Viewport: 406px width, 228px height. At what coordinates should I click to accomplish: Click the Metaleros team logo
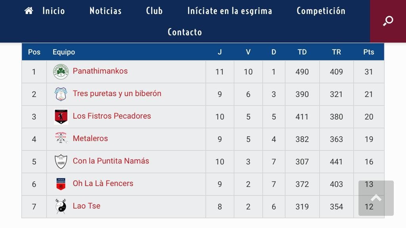61,139
